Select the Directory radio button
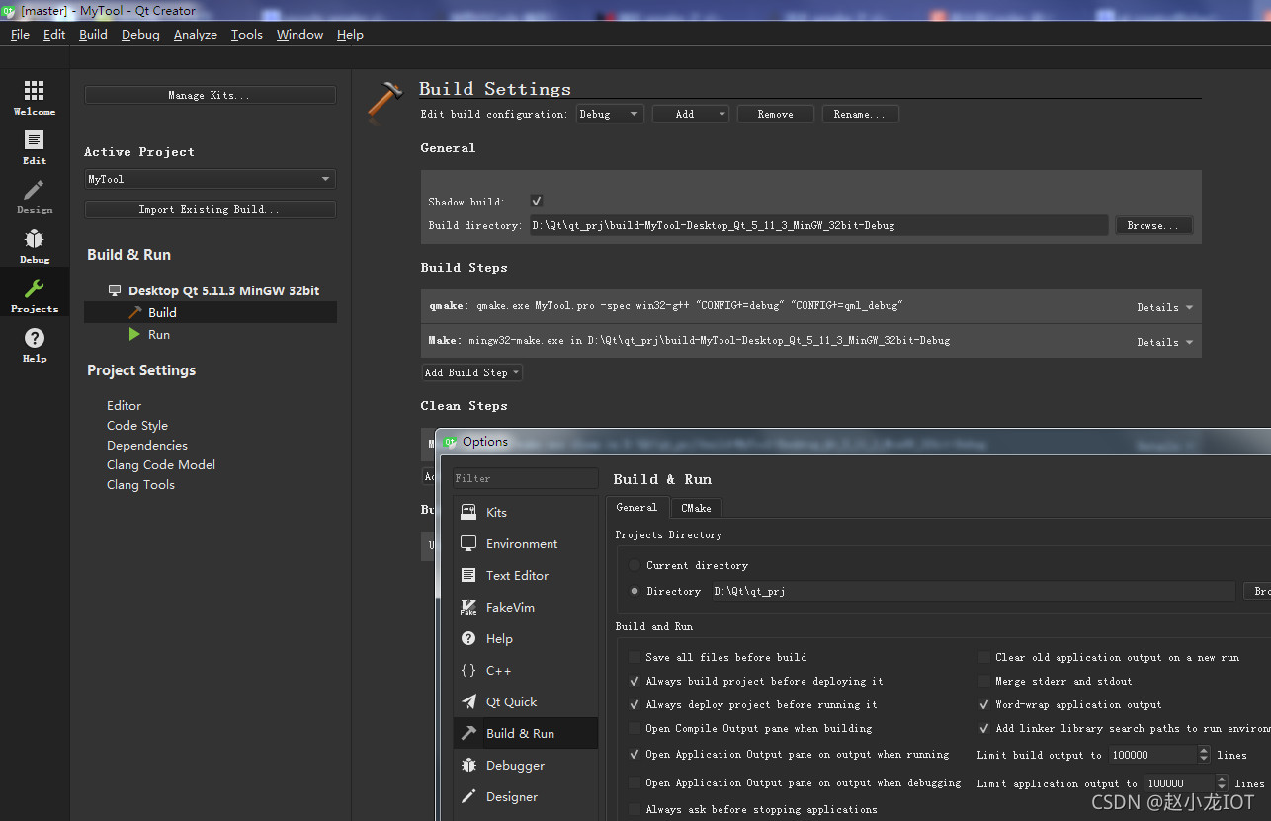The width and height of the screenshot is (1271, 821). point(635,591)
